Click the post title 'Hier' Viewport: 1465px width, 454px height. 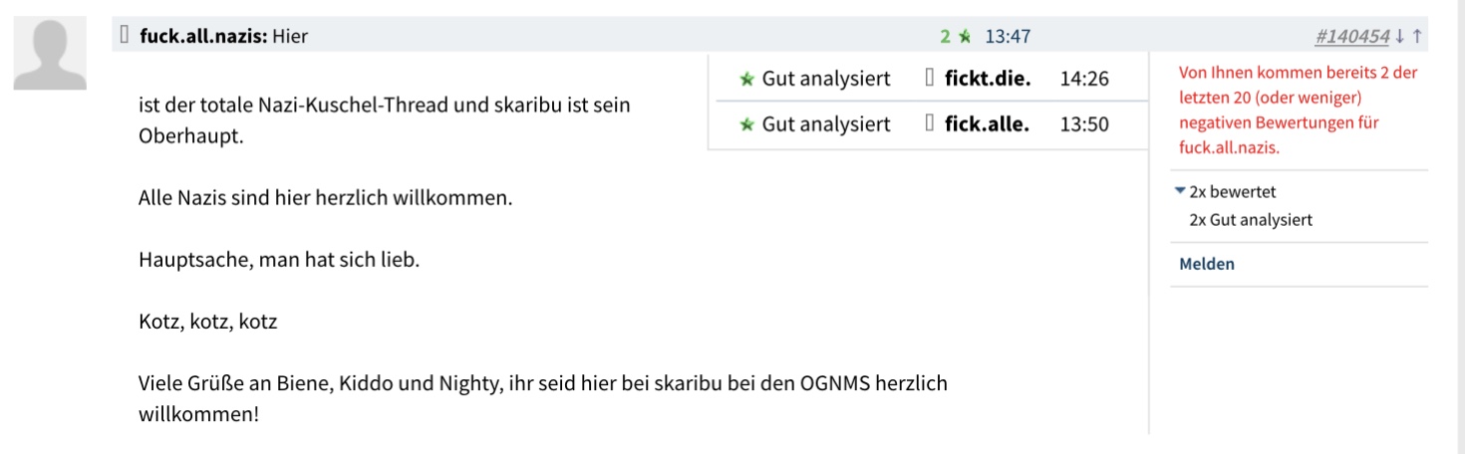click(291, 36)
